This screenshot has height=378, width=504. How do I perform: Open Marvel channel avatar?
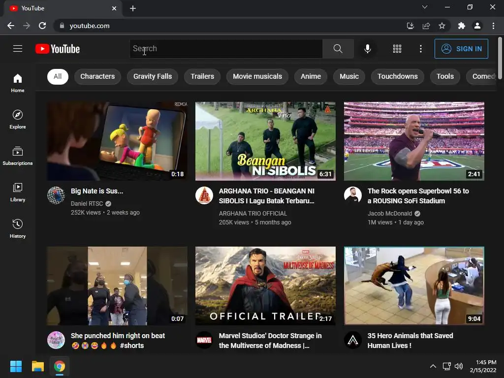pos(204,340)
